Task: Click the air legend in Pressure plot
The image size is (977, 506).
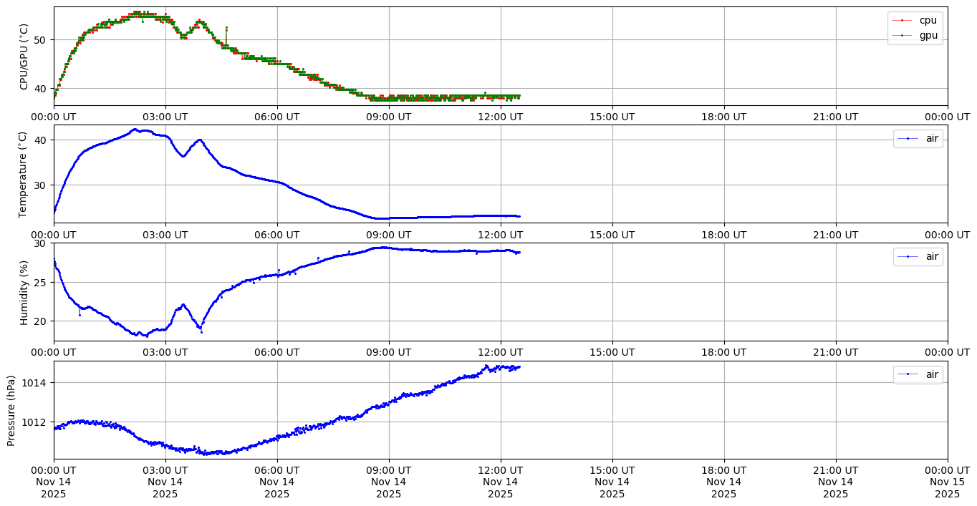Action: pyautogui.click(x=932, y=374)
